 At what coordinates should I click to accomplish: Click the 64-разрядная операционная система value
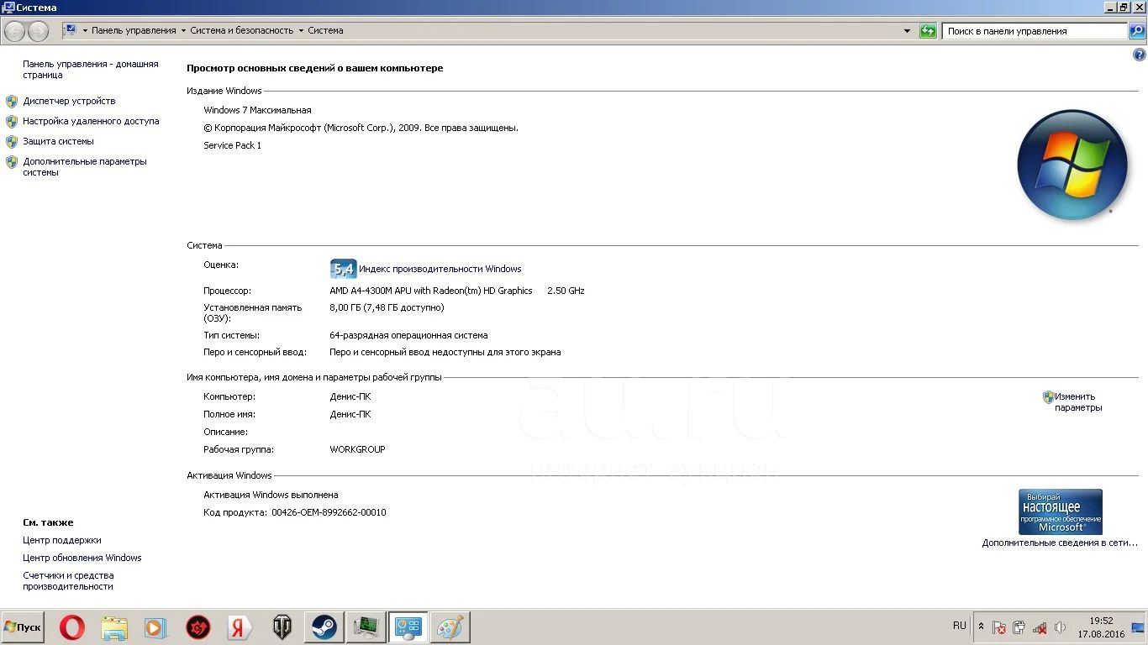(x=408, y=335)
